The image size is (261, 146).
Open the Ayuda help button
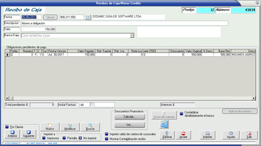[231, 135]
